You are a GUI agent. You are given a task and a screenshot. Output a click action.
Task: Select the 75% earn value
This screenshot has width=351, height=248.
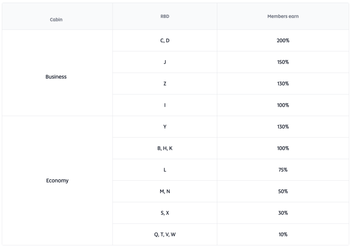[x=283, y=170]
